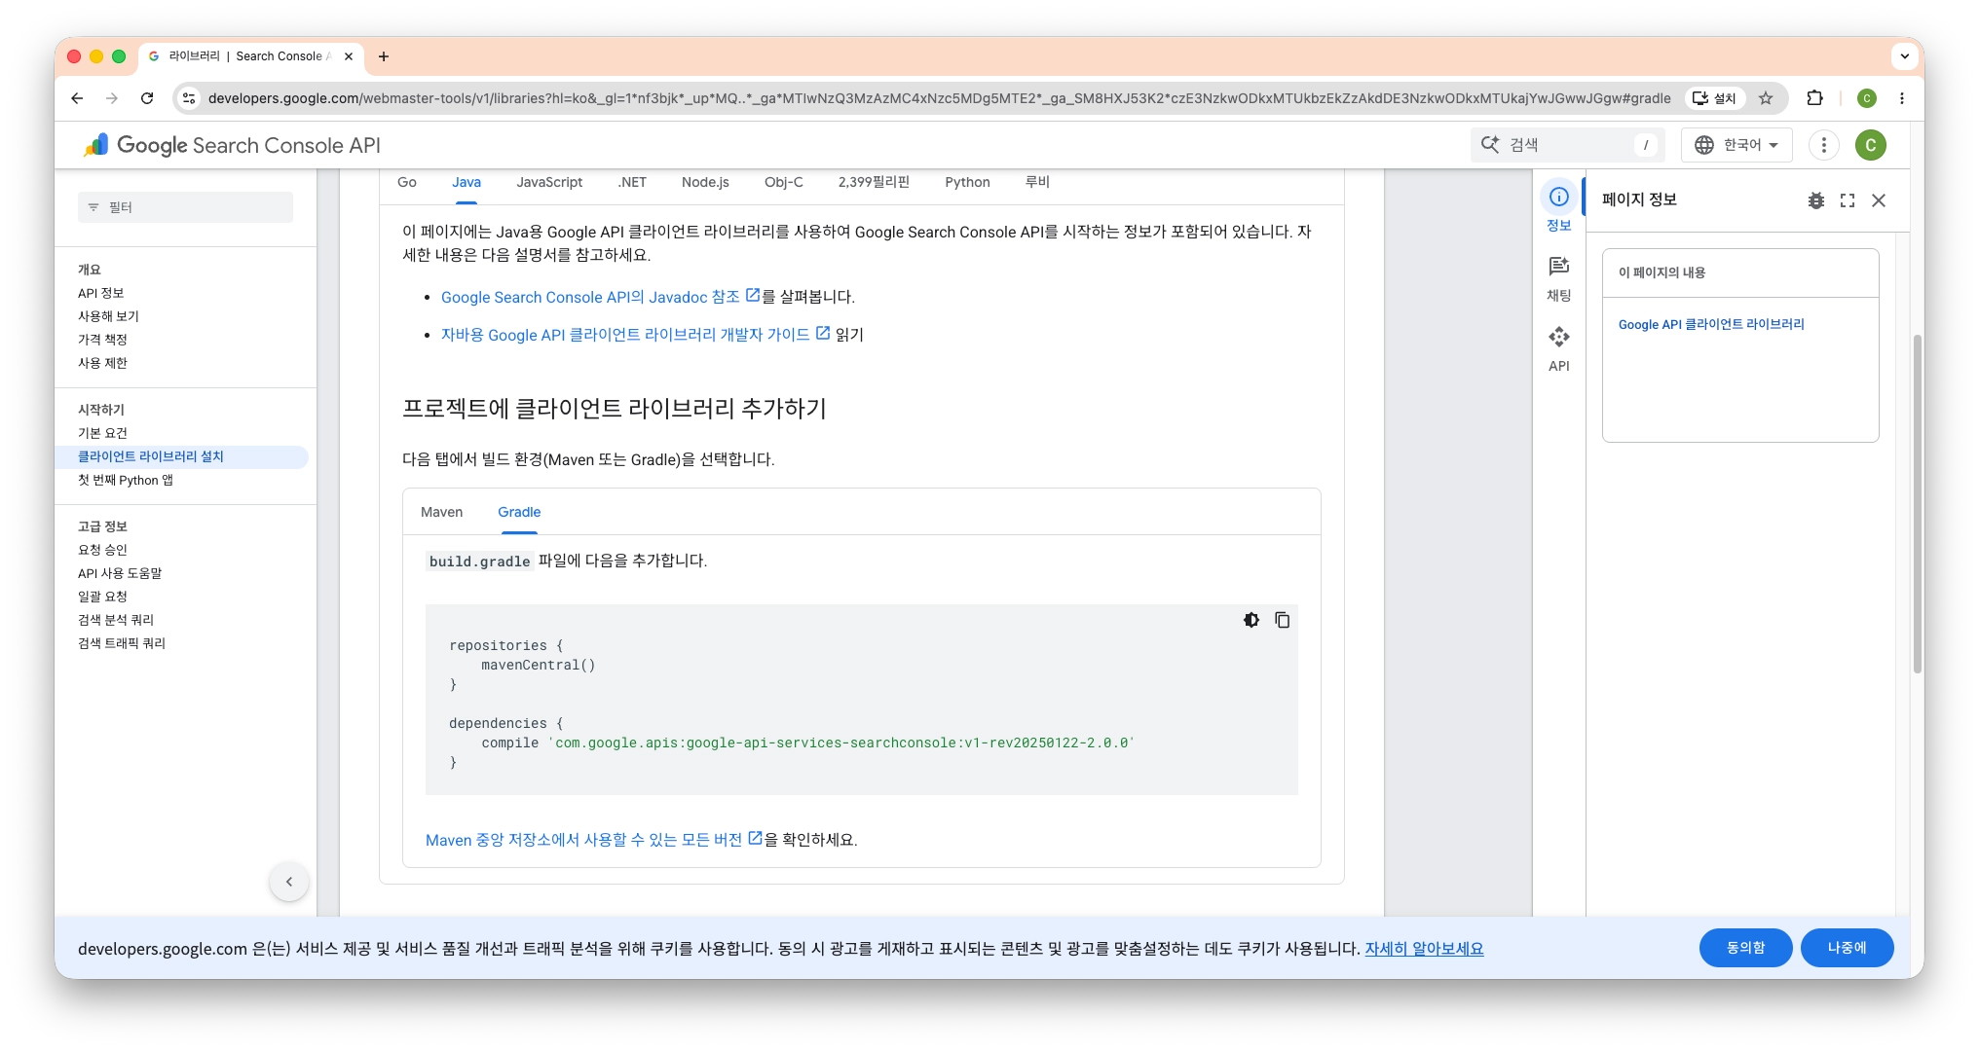Open 사용해 보기 in sidebar

108,316
